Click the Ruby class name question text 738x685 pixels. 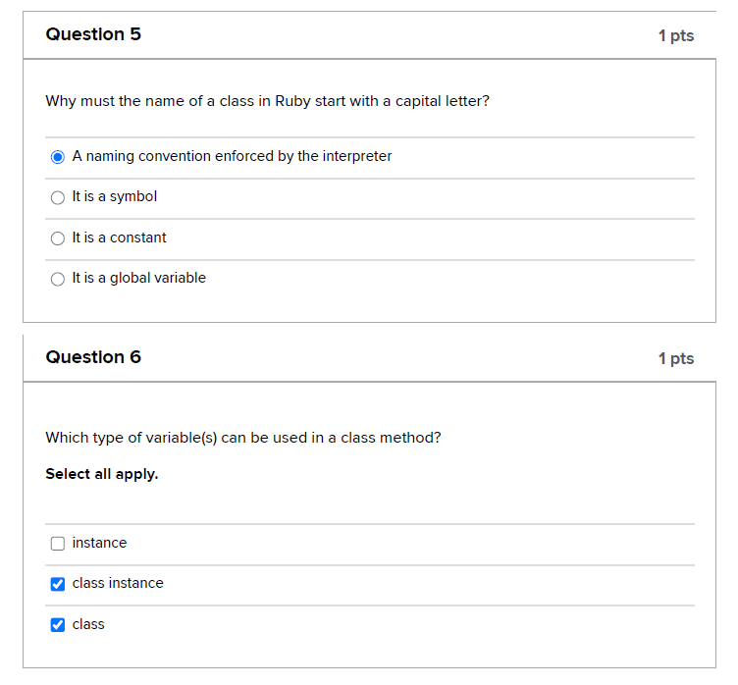[x=267, y=101]
